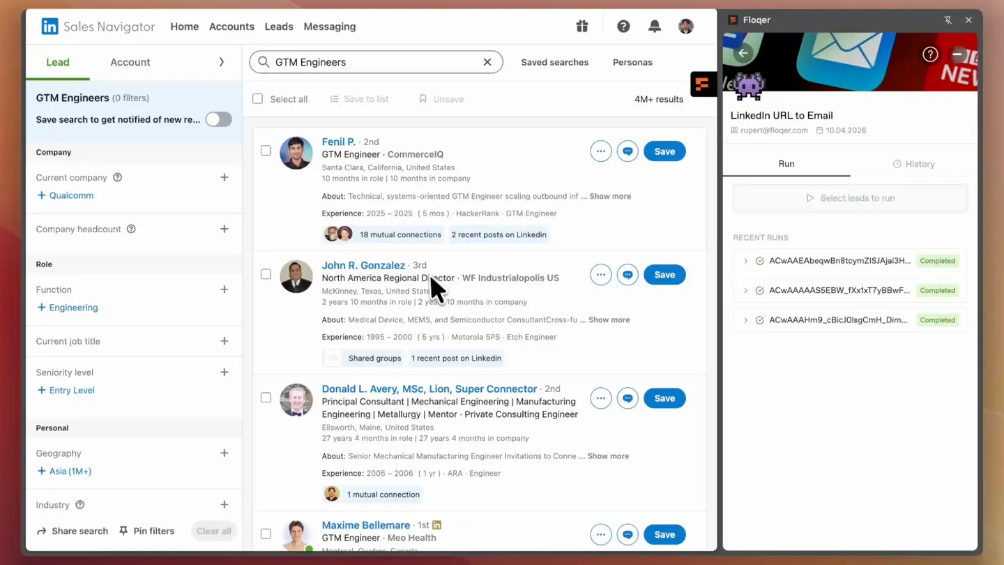Open the gift icon in Sales Navigator header
Image resolution: width=1004 pixels, height=565 pixels.
point(582,27)
